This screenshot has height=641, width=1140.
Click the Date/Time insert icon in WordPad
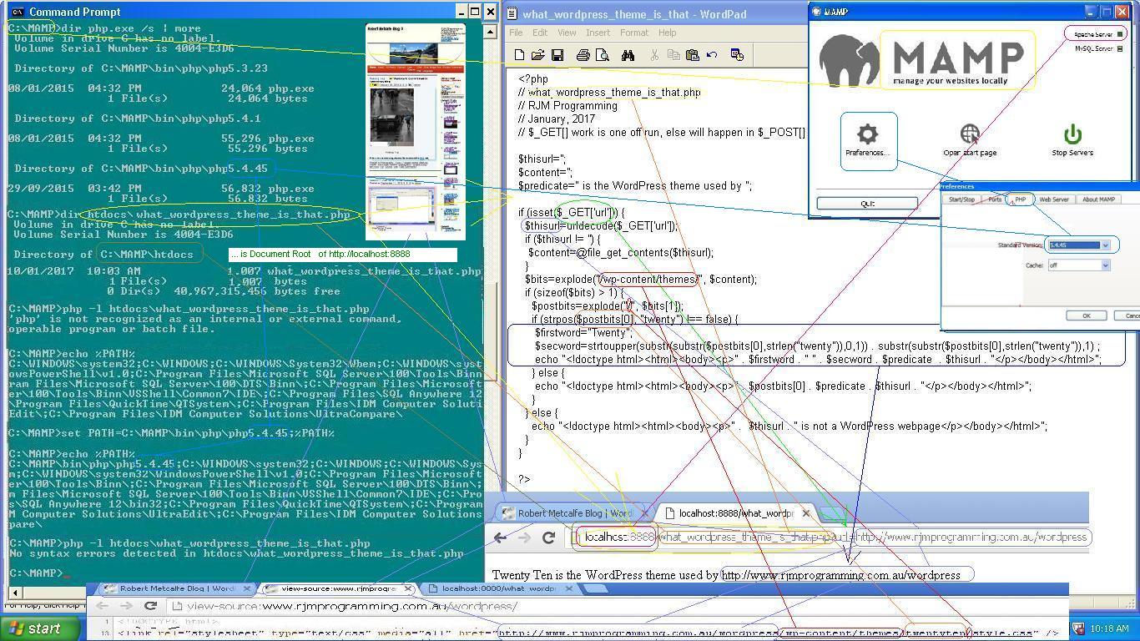click(737, 55)
